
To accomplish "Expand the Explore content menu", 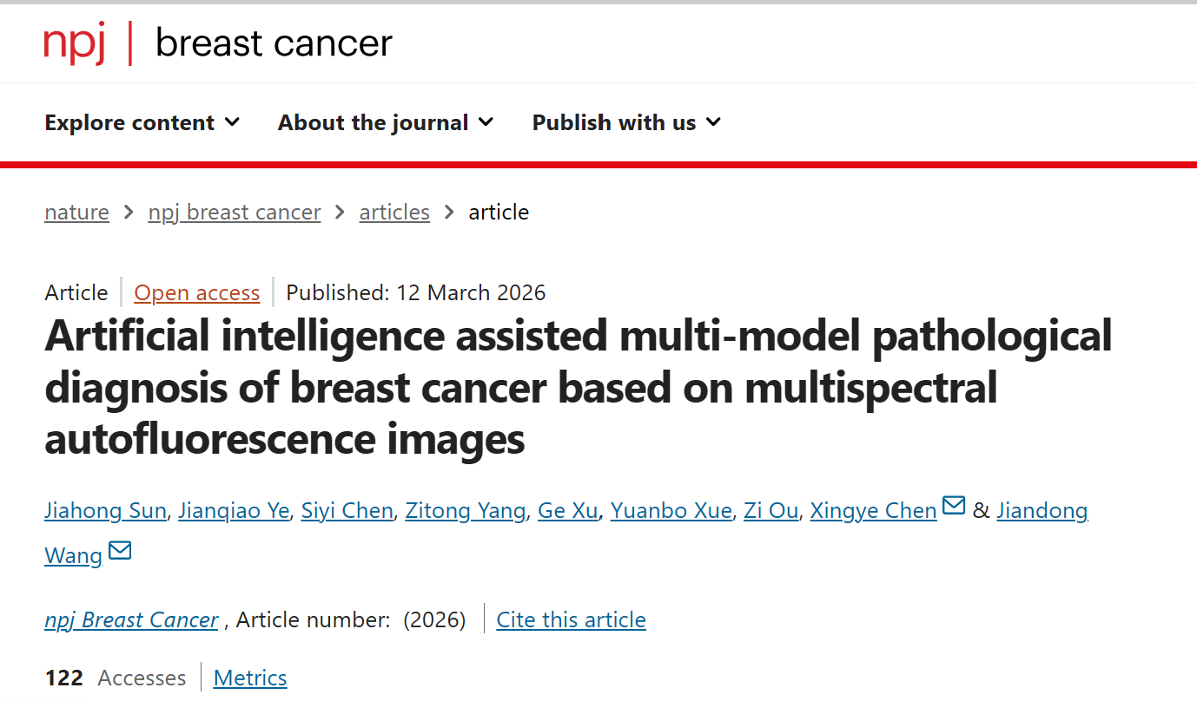I will coord(142,123).
